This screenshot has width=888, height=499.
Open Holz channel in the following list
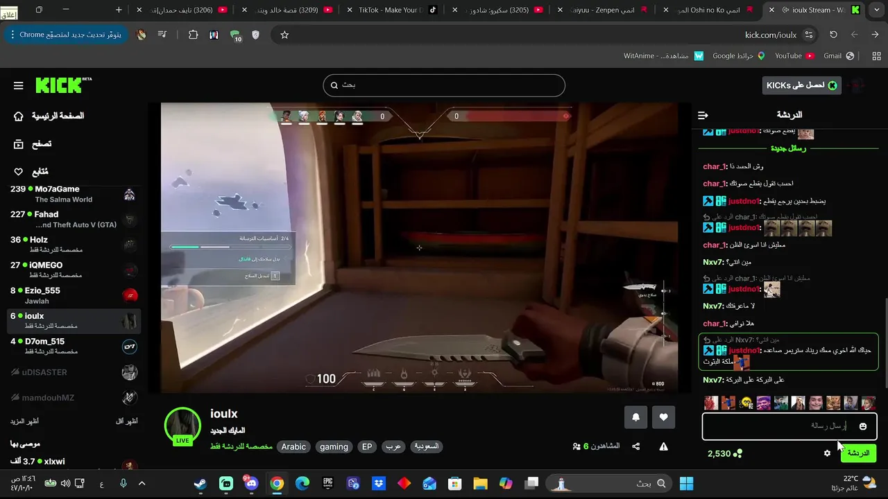pos(74,245)
